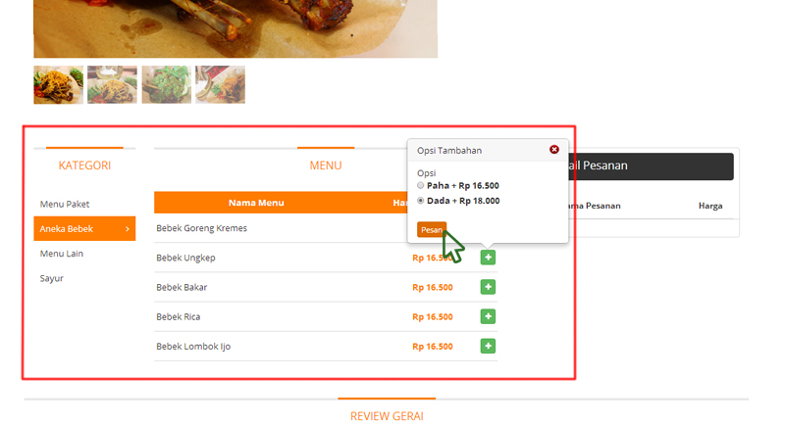Click the Bebek Lombok Ijo item name
This screenshot has height=425, width=785.
pos(193,346)
